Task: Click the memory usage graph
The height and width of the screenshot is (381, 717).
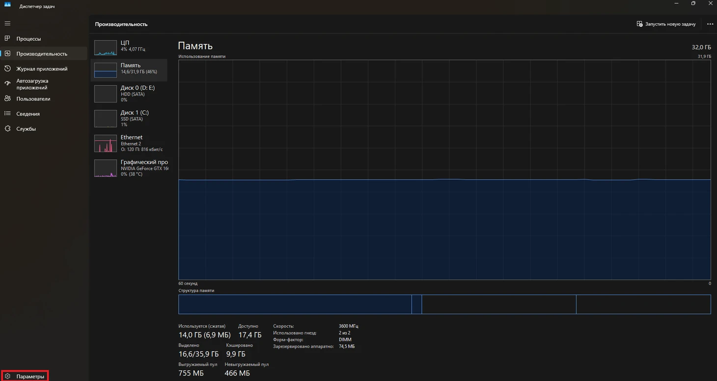Action: [444, 170]
